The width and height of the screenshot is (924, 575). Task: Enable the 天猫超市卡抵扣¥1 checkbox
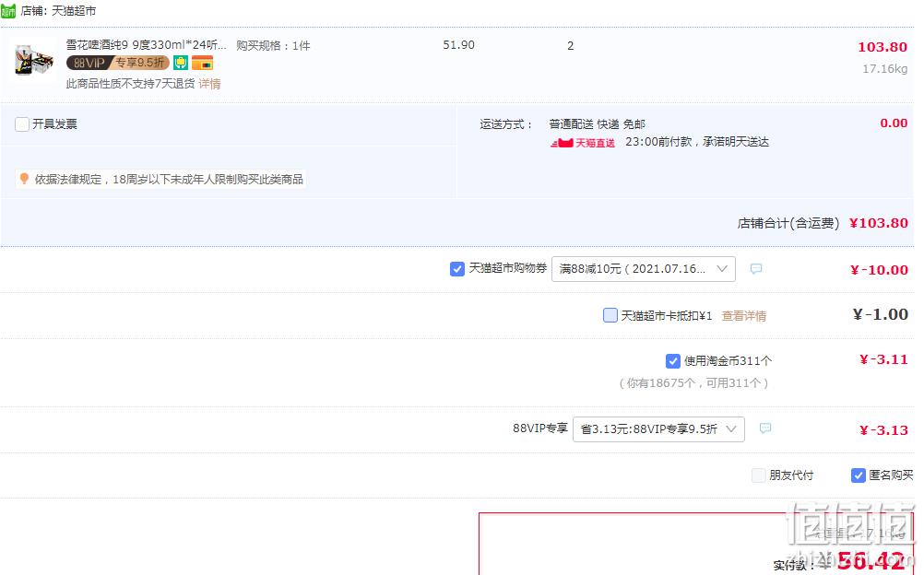(x=610, y=315)
